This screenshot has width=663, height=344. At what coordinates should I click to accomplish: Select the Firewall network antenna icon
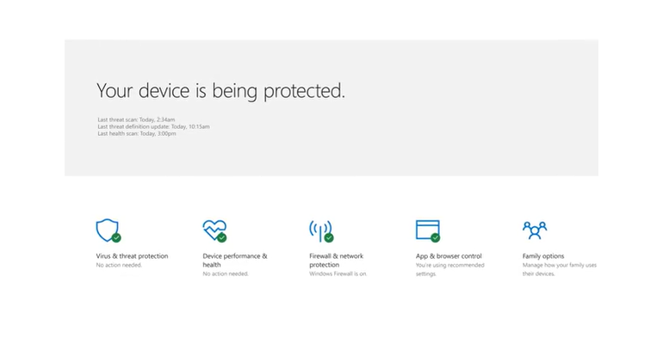click(x=321, y=230)
